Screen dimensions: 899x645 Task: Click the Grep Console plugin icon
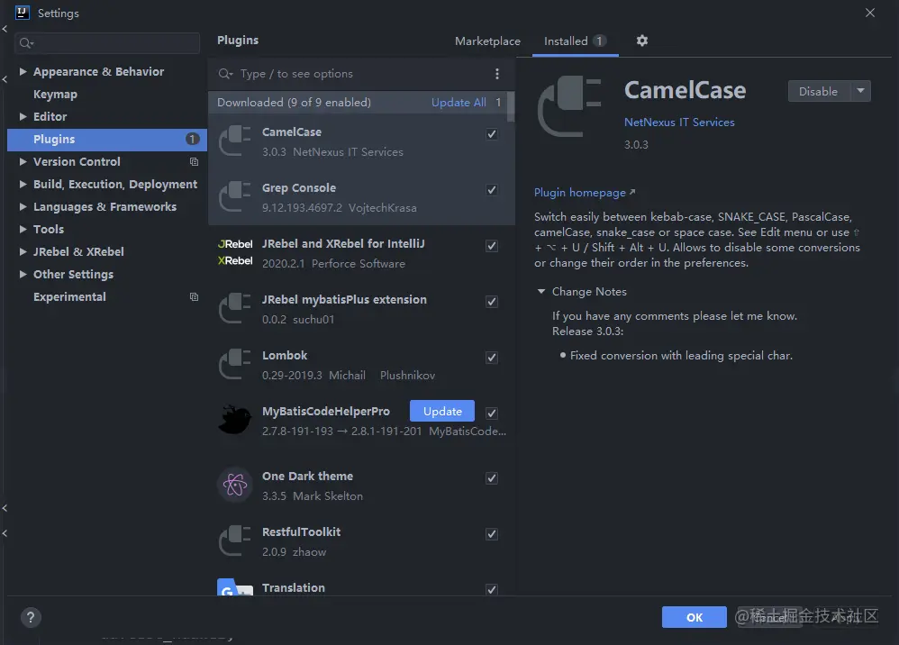point(235,196)
